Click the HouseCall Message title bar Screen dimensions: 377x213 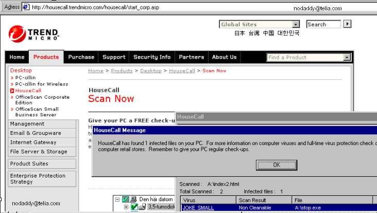coord(235,130)
